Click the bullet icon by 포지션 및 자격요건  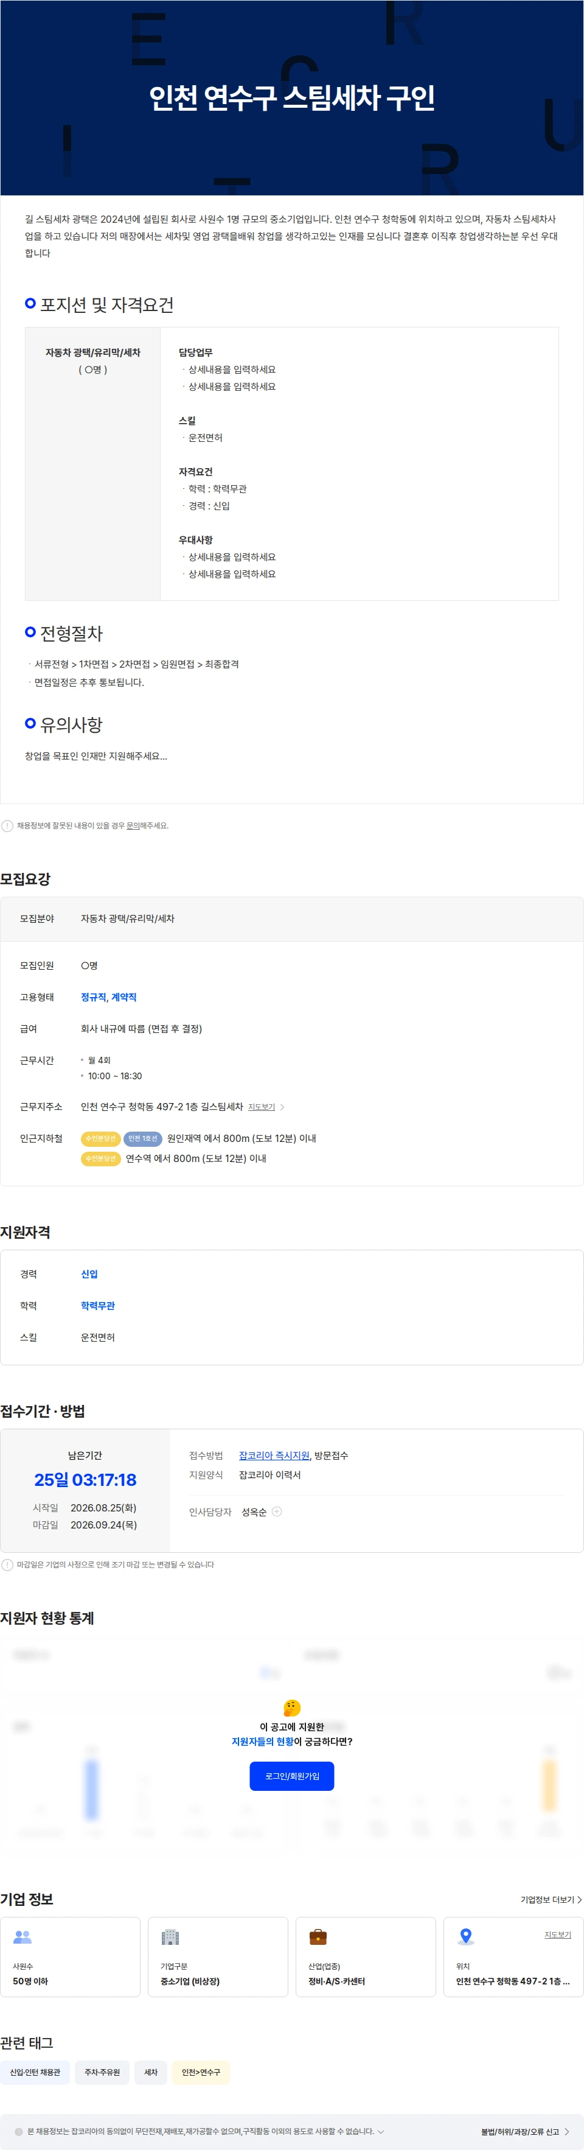tap(30, 303)
